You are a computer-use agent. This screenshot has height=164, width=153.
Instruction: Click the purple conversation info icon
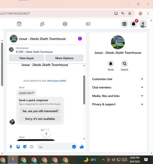click(x=80, y=39)
